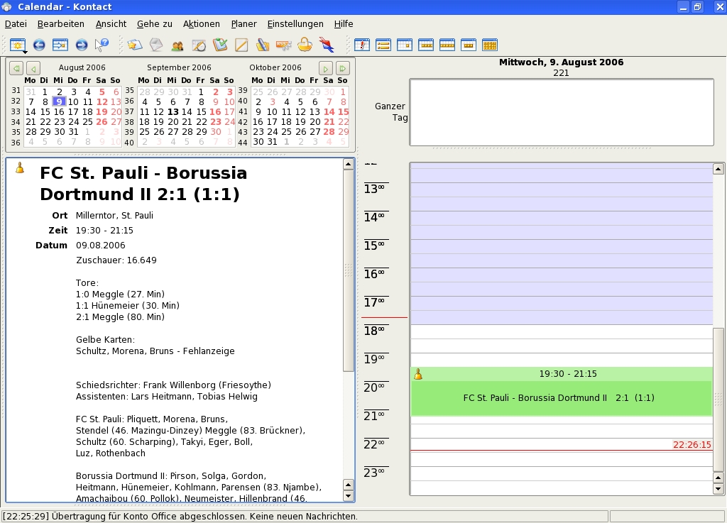Click the 13:00 hour label
Screen dimensions: 727x523
(x=374, y=189)
